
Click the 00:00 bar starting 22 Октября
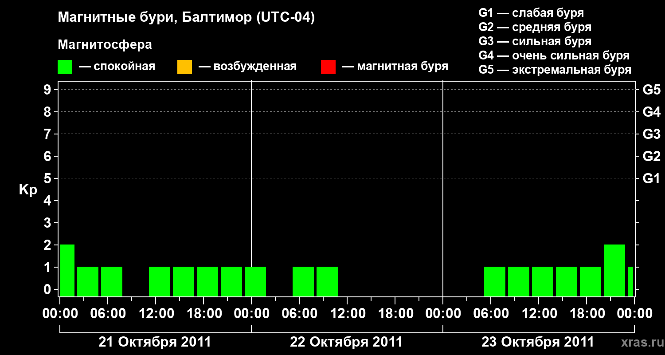(x=255, y=281)
